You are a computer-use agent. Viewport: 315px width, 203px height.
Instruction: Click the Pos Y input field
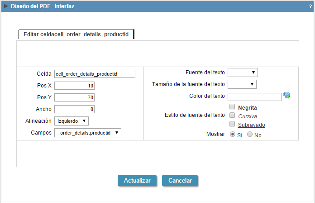pos(74,97)
